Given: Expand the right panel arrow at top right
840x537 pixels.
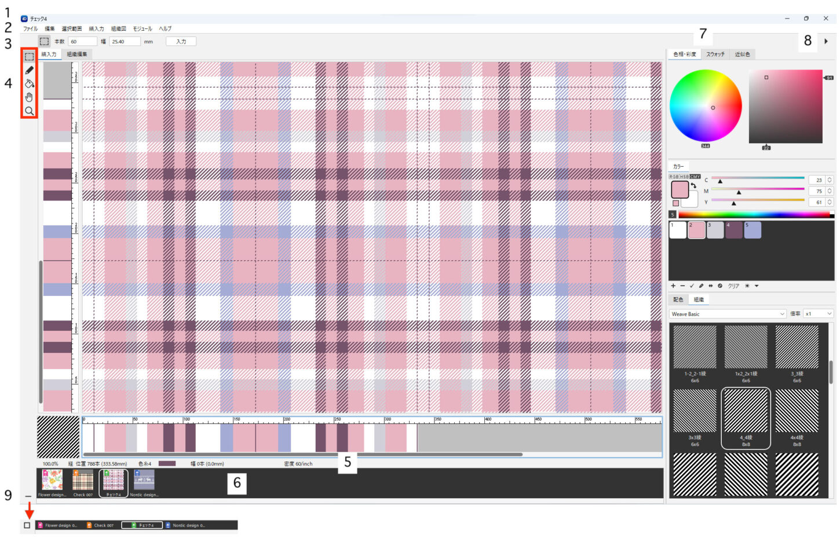Looking at the screenshot, I should [826, 41].
